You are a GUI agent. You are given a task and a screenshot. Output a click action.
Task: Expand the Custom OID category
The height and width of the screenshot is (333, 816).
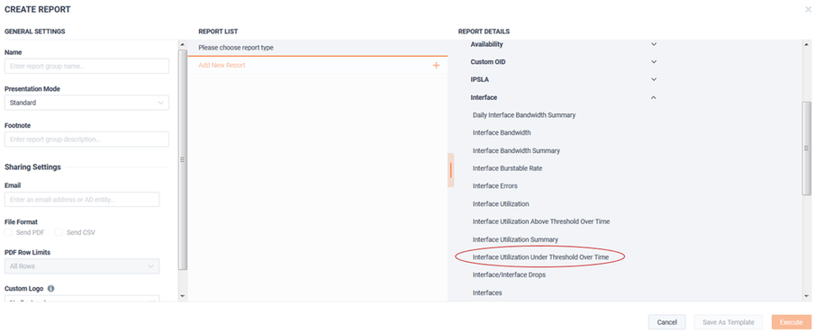pyautogui.click(x=654, y=62)
